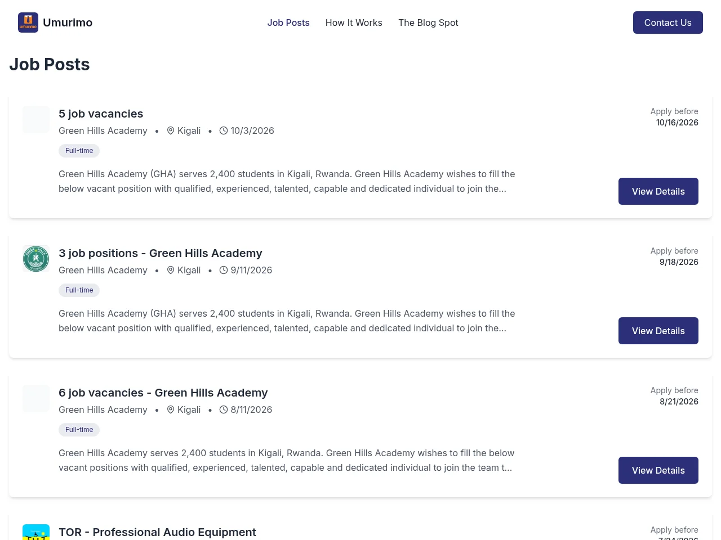Click the TOR Professional Audio Equipment logo thumbnail
Viewport: 721px width, 540px height.
(36, 532)
